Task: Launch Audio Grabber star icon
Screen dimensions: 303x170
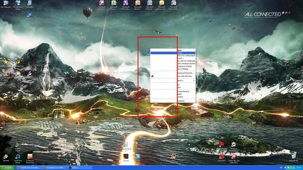Action: (x=6, y=63)
